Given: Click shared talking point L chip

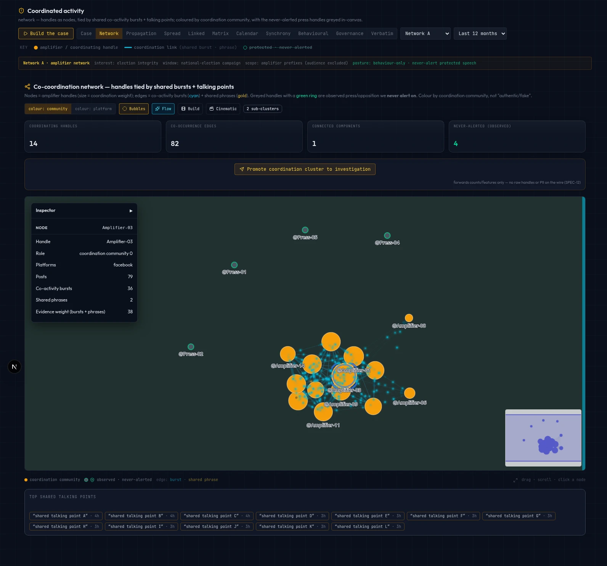Looking at the screenshot, I should coord(368,527).
